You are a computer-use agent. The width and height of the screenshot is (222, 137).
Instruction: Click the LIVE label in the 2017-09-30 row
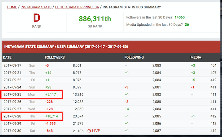96,131
